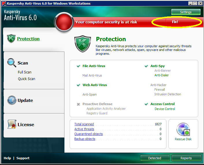204x165 pixels.
Task: Open the License section
Action: pos(26,125)
